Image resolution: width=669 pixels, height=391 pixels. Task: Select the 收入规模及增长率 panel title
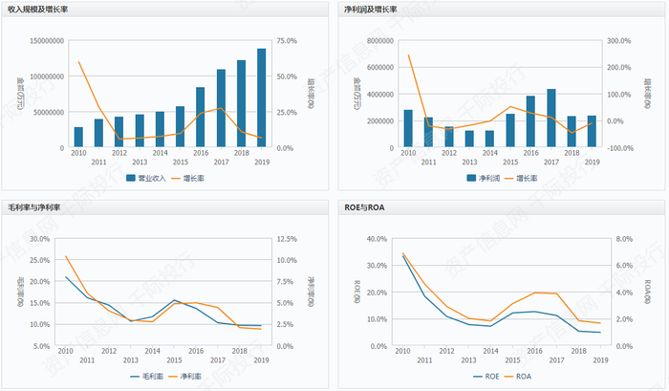click(38, 10)
